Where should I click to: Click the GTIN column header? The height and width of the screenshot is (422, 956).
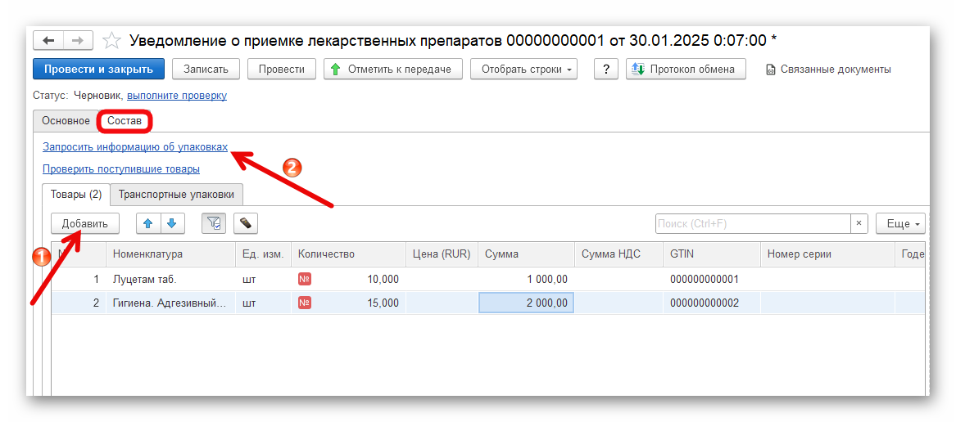click(712, 254)
